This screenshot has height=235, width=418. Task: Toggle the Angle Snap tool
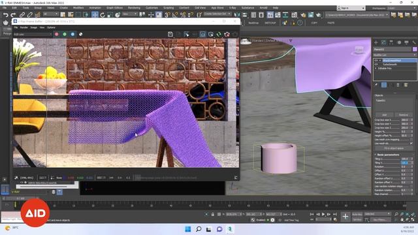[x=175, y=14]
